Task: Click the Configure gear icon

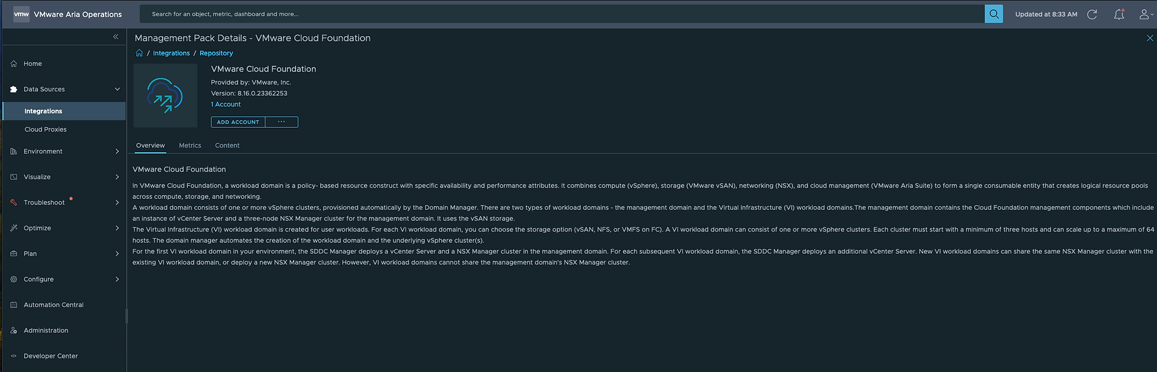Action: [x=14, y=279]
